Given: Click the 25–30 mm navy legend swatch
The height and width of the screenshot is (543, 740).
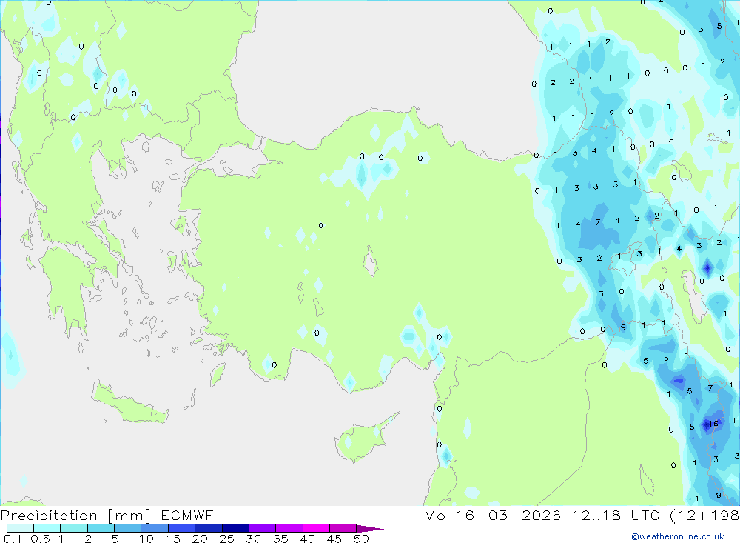Looking at the screenshot, I should pos(235,528).
